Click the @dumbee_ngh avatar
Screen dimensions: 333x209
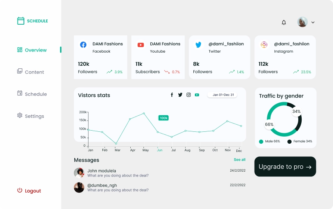79,188
